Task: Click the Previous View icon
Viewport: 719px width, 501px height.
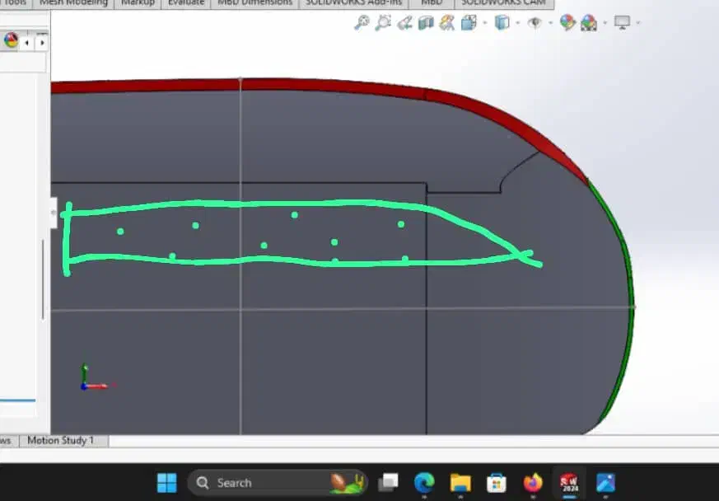Action: click(404, 23)
